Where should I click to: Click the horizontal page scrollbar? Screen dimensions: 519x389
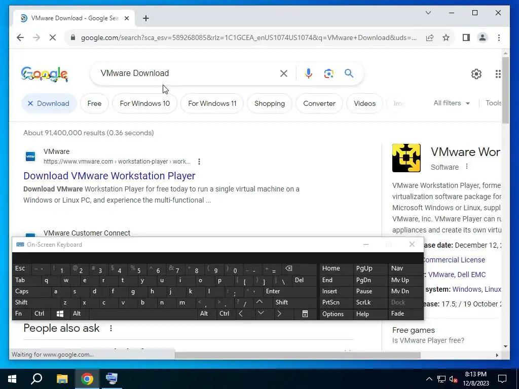point(298,355)
